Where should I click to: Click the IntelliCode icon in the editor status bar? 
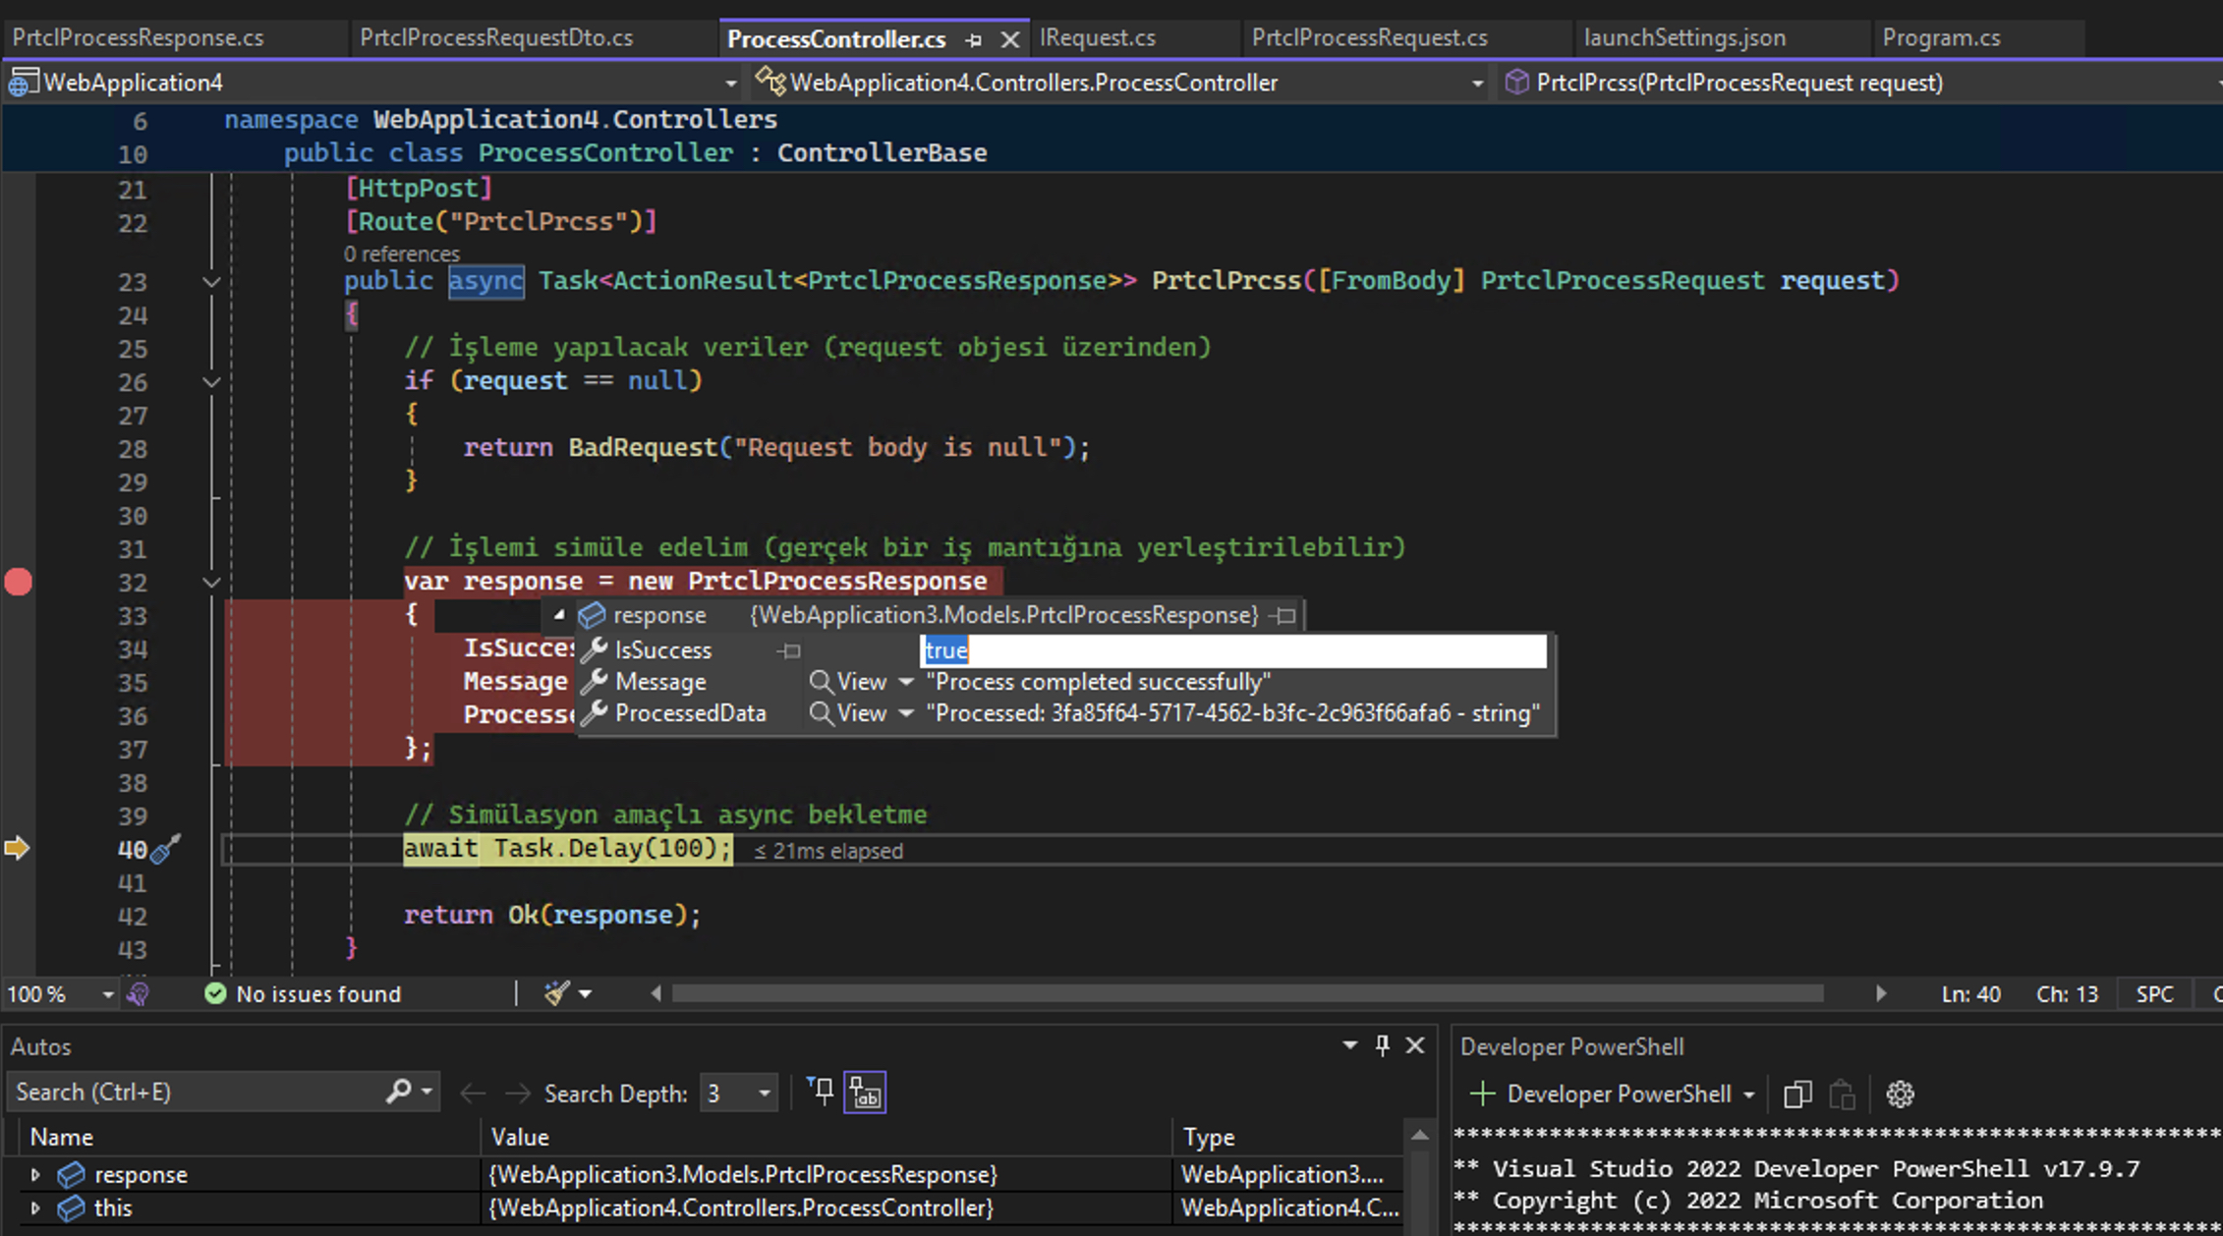pos(139,994)
